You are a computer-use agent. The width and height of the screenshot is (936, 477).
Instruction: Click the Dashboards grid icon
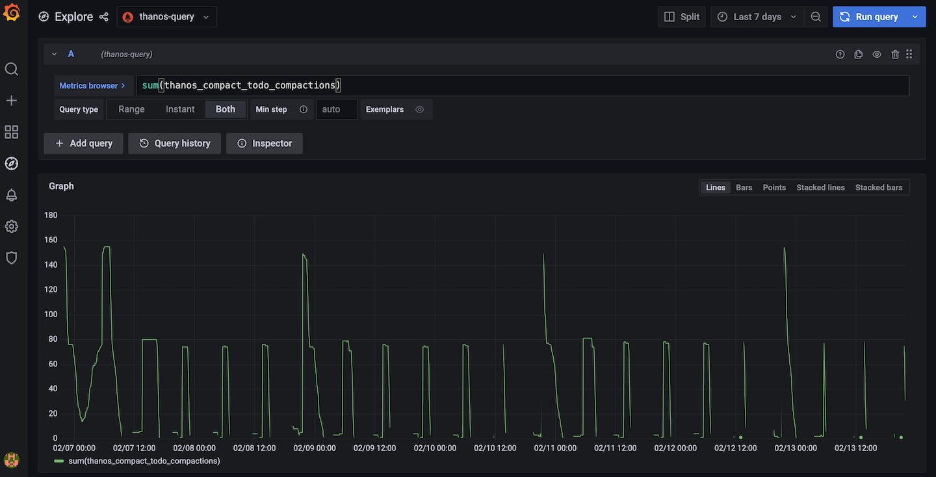coord(12,132)
